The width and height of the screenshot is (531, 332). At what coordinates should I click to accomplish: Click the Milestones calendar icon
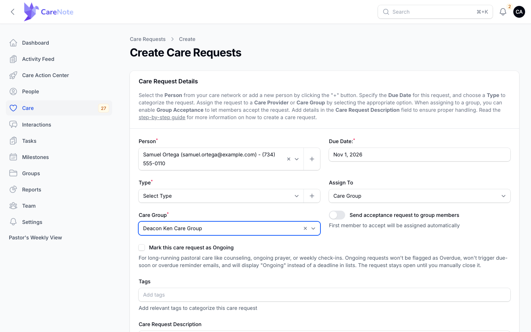click(x=13, y=157)
